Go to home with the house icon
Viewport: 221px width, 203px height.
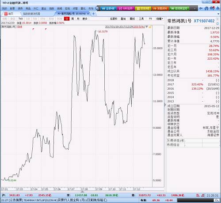[206, 8]
